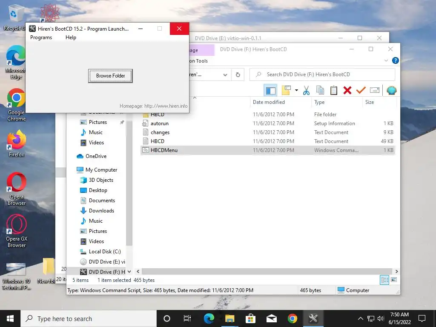Open Cortana circle icon on taskbar
This screenshot has width=436, height=327.
(x=166, y=318)
